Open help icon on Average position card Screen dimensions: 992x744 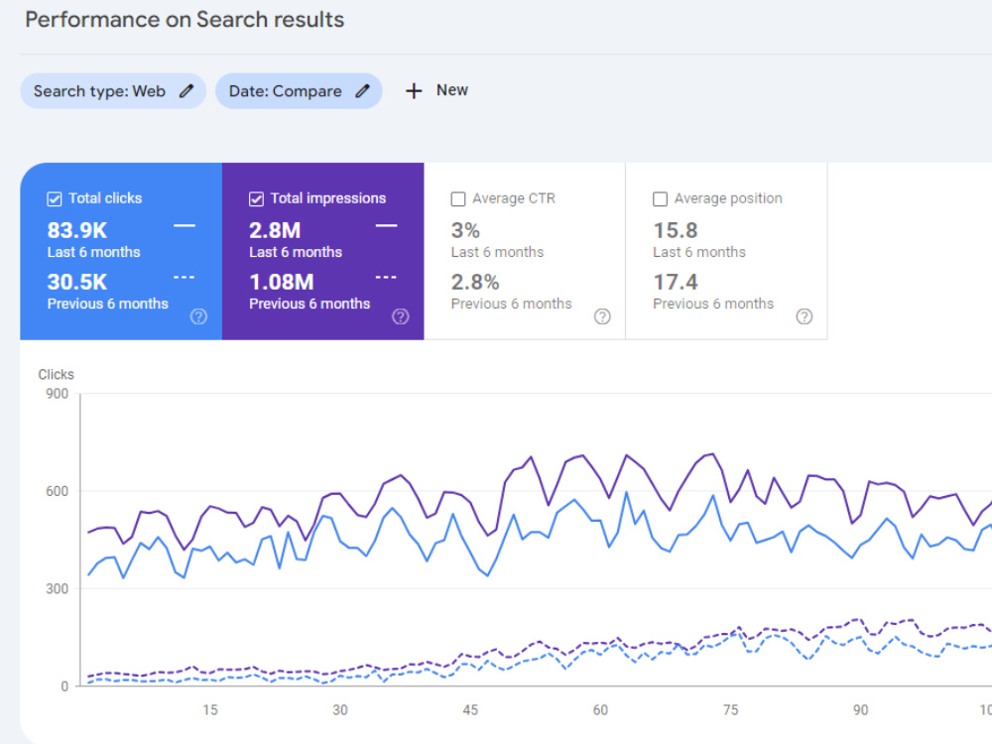click(x=805, y=316)
